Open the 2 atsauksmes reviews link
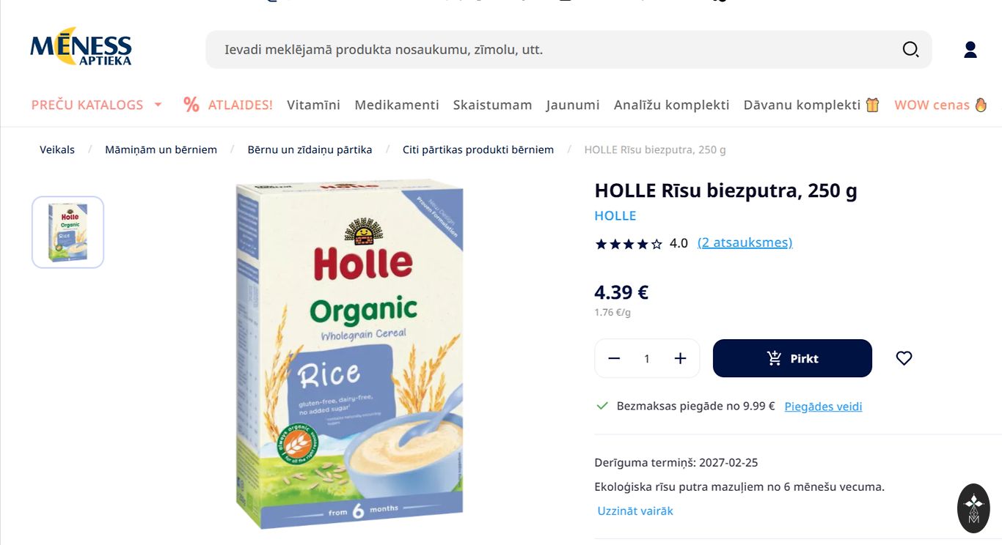 click(745, 242)
